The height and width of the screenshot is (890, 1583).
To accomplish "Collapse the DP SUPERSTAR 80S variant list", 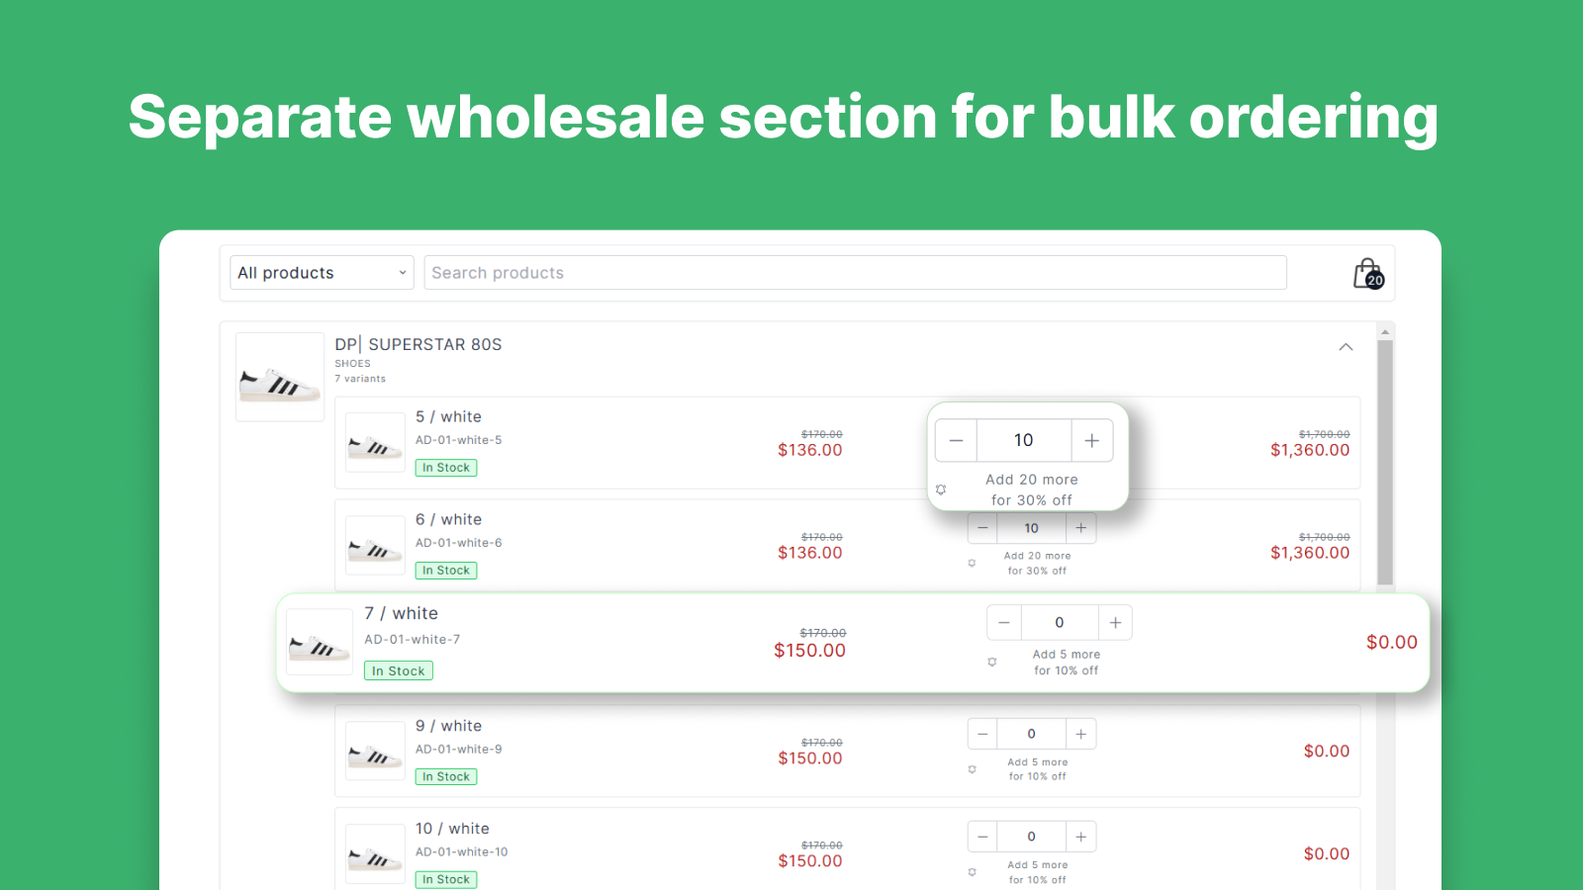I will point(1346,347).
